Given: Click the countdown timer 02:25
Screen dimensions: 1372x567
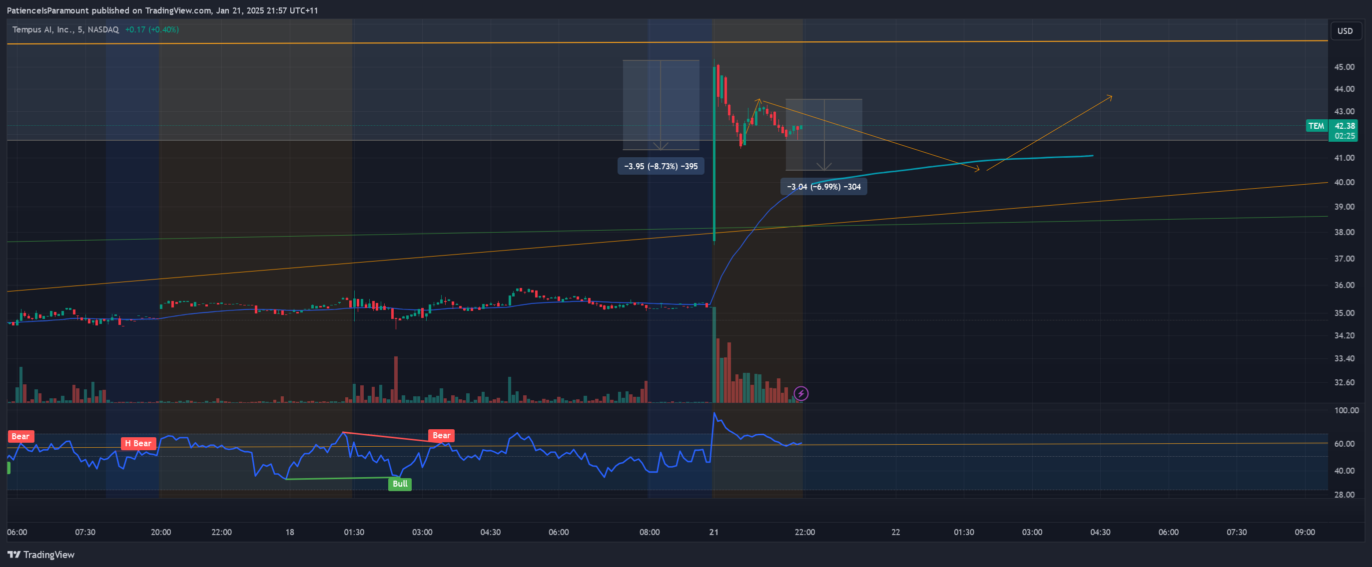Looking at the screenshot, I should click(1345, 136).
